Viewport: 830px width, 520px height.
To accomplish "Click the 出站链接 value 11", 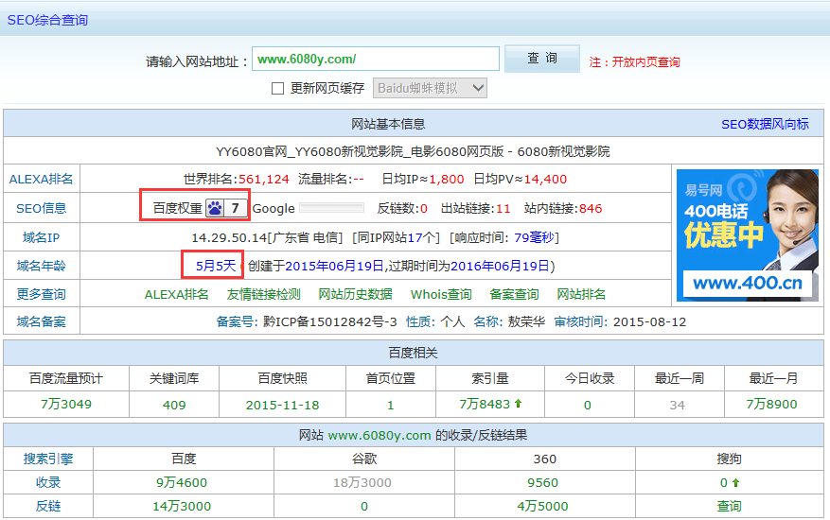I will click(503, 208).
